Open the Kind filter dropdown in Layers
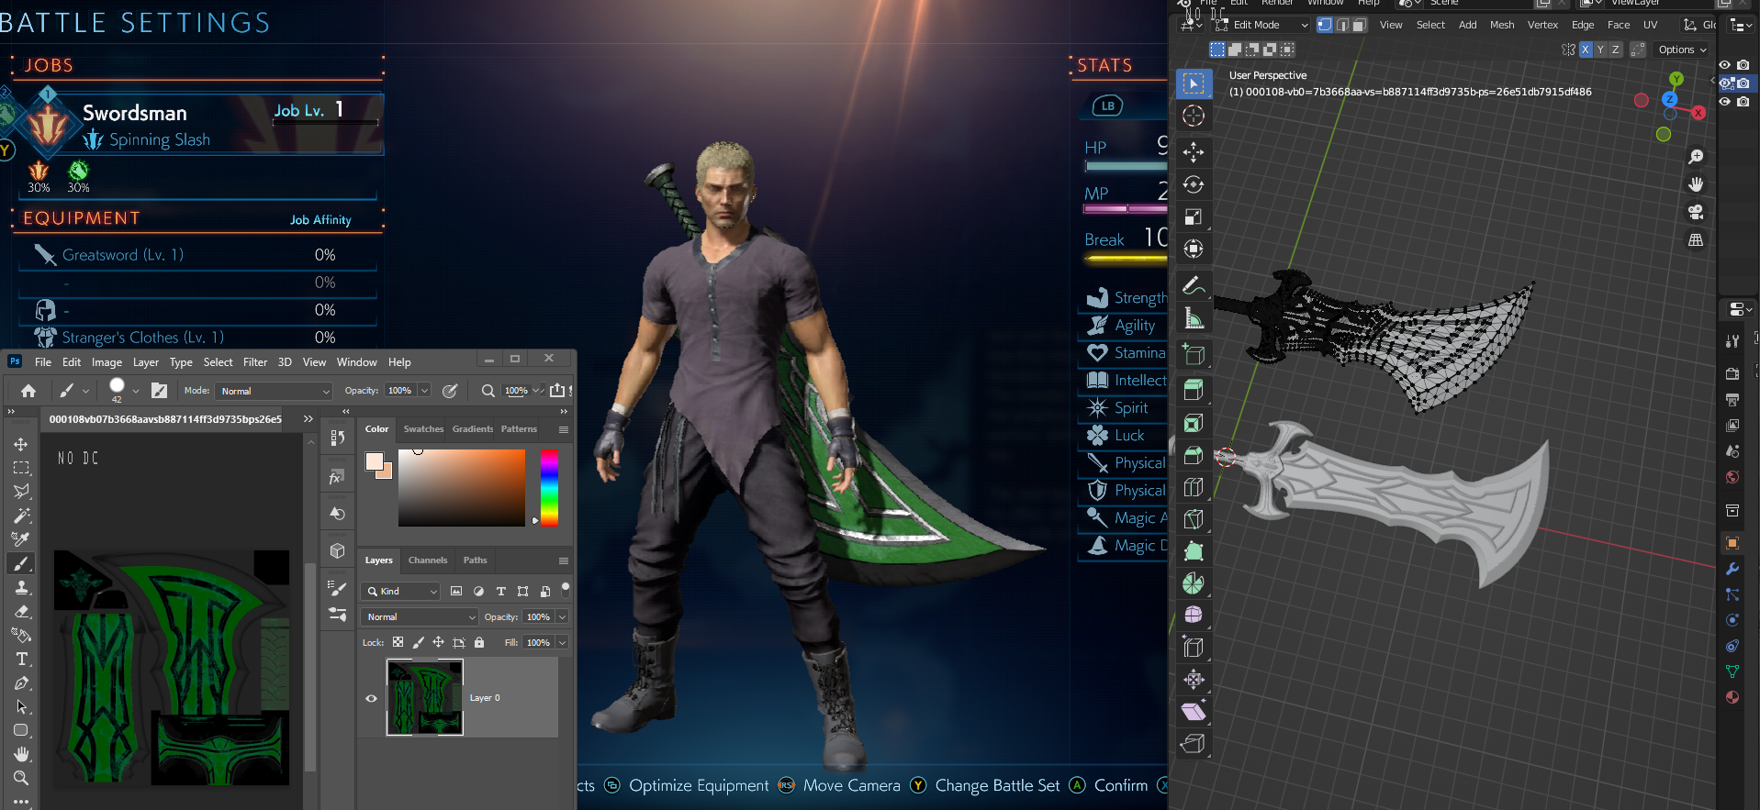1760x810 pixels. click(x=402, y=592)
